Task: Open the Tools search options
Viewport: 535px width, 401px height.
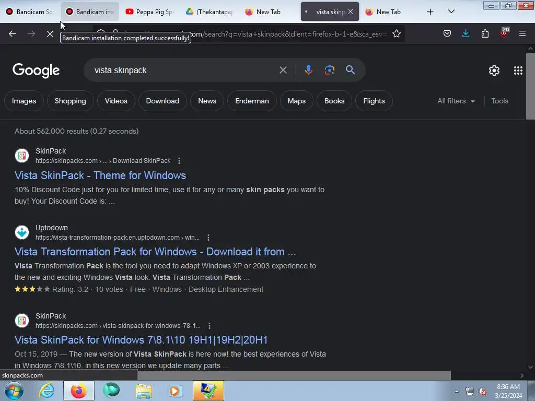Action: [499, 101]
